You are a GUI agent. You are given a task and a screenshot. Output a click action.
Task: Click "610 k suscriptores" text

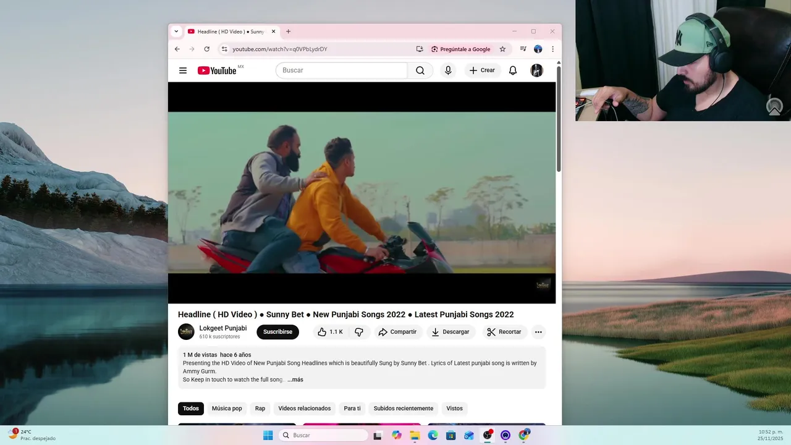219,337
